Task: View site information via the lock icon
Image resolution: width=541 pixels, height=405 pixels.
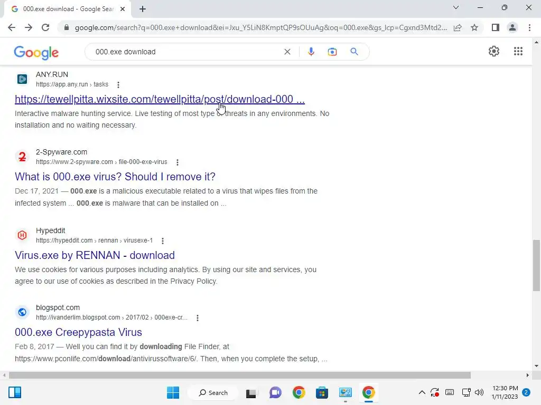Action: coord(67,27)
